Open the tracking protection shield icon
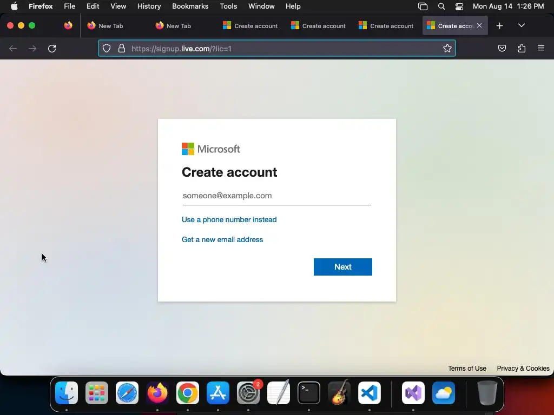 click(107, 48)
